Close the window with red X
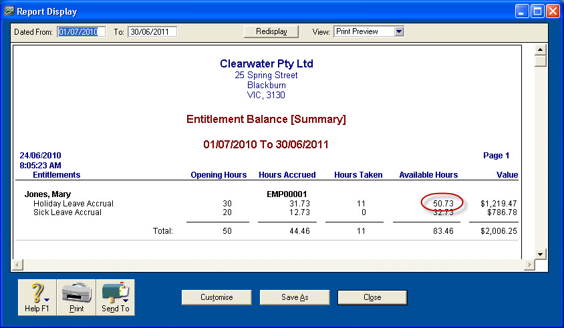The height and width of the screenshot is (328, 564). [x=553, y=11]
